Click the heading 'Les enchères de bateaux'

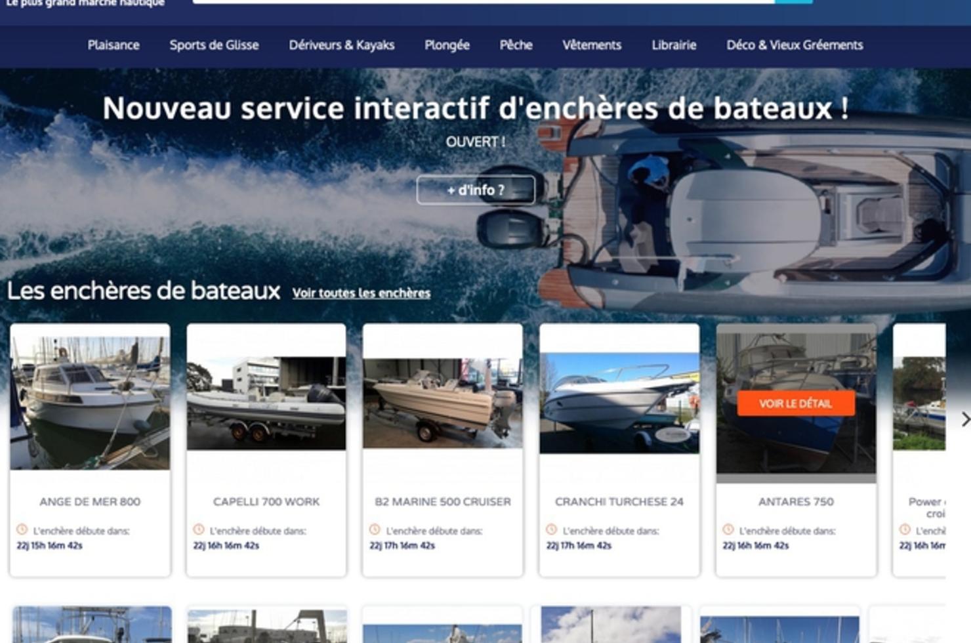(x=144, y=291)
